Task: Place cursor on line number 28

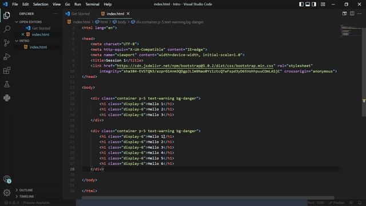Action: click(x=72, y=169)
